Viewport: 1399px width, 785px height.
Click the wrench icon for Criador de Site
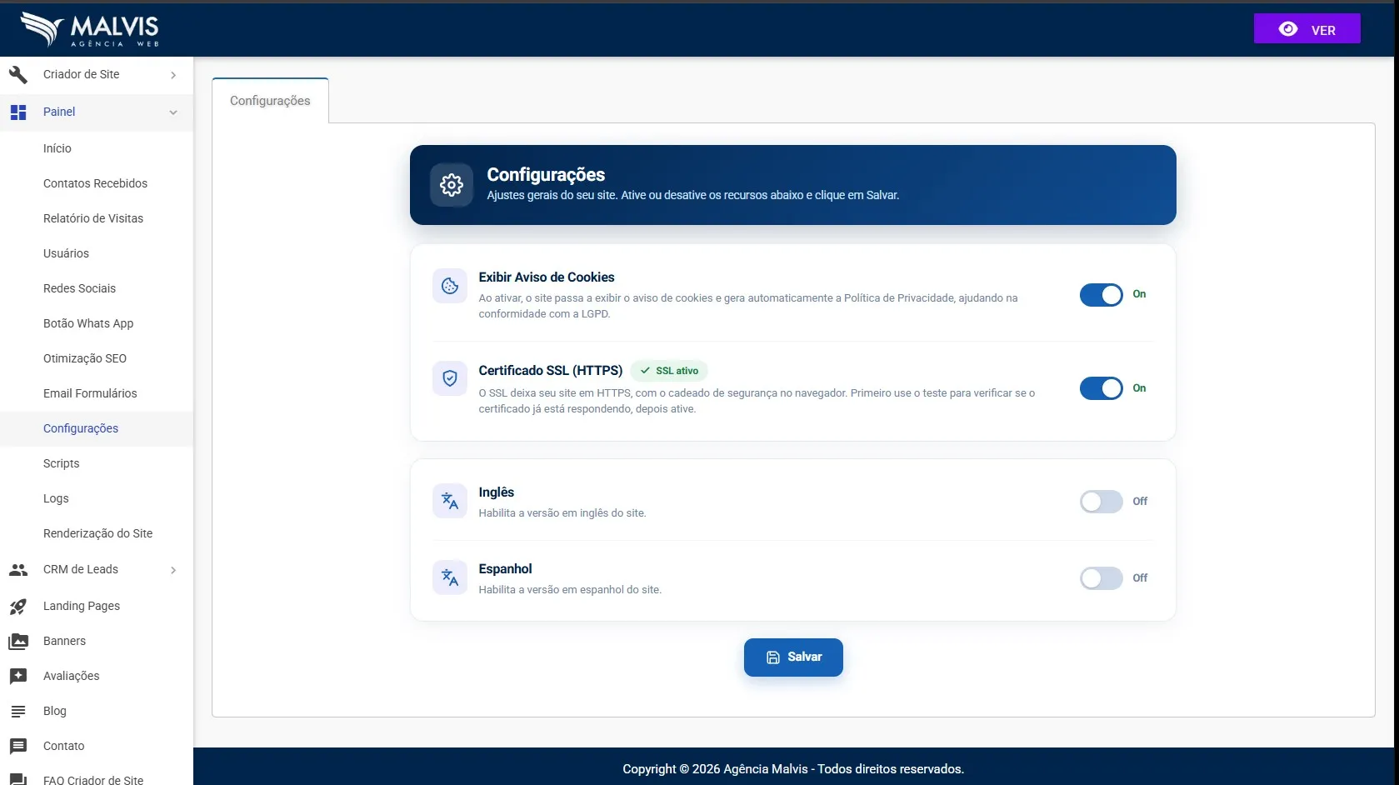(x=18, y=74)
